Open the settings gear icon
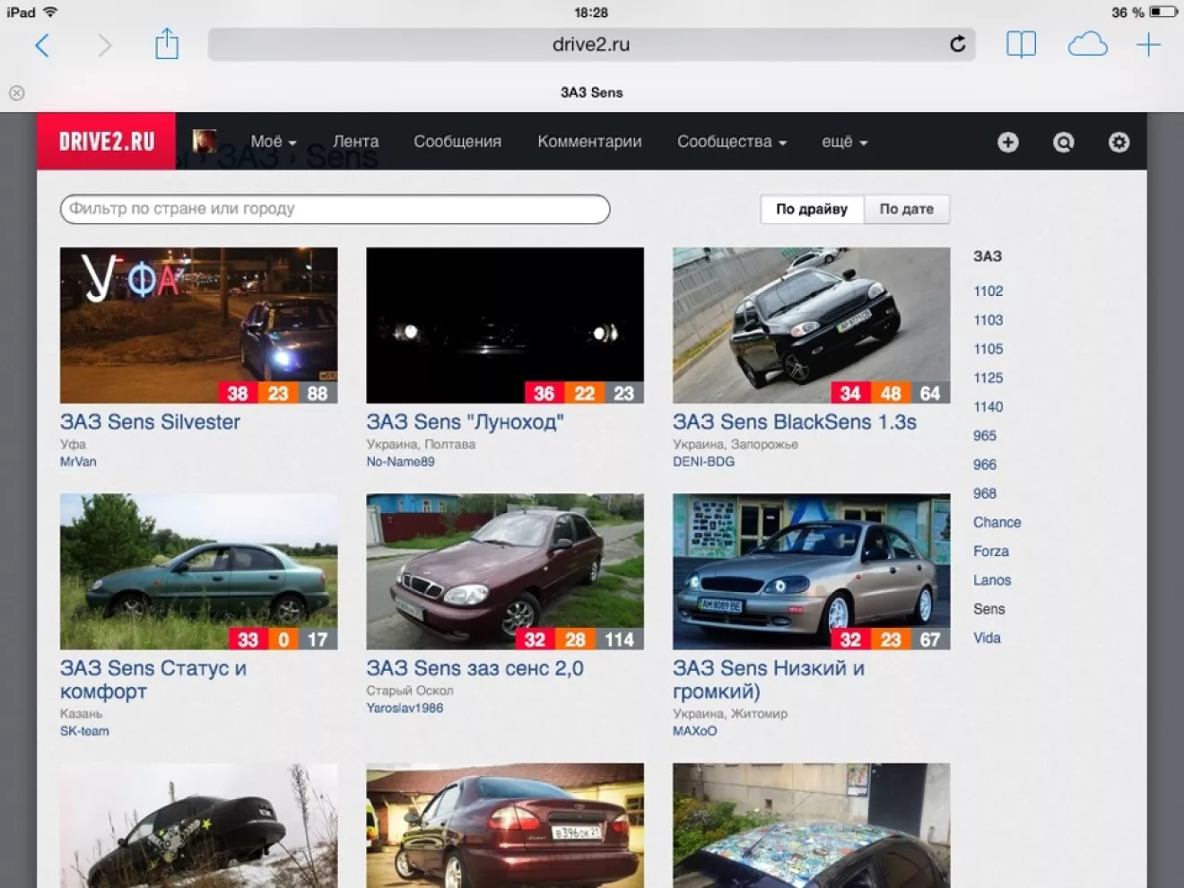 1119,142
